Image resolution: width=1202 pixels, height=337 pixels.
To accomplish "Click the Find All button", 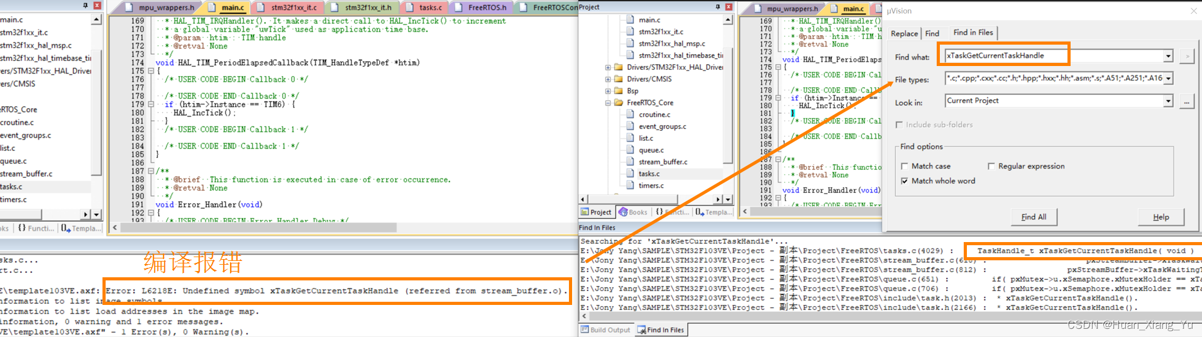I will (x=1034, y=217).
